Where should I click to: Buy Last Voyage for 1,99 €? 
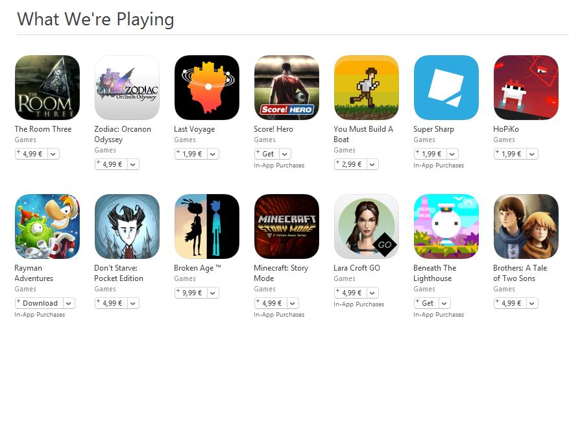pyautogui.click(x=191, y=154)
